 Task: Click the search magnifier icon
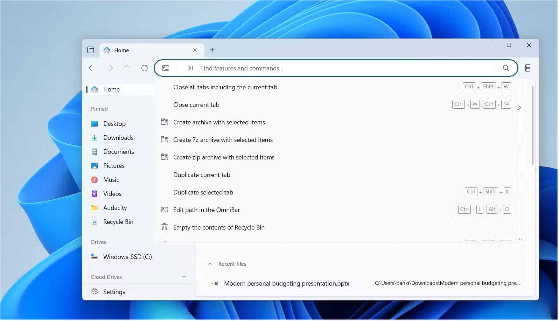pyautogui.click(x=506, y=68)
